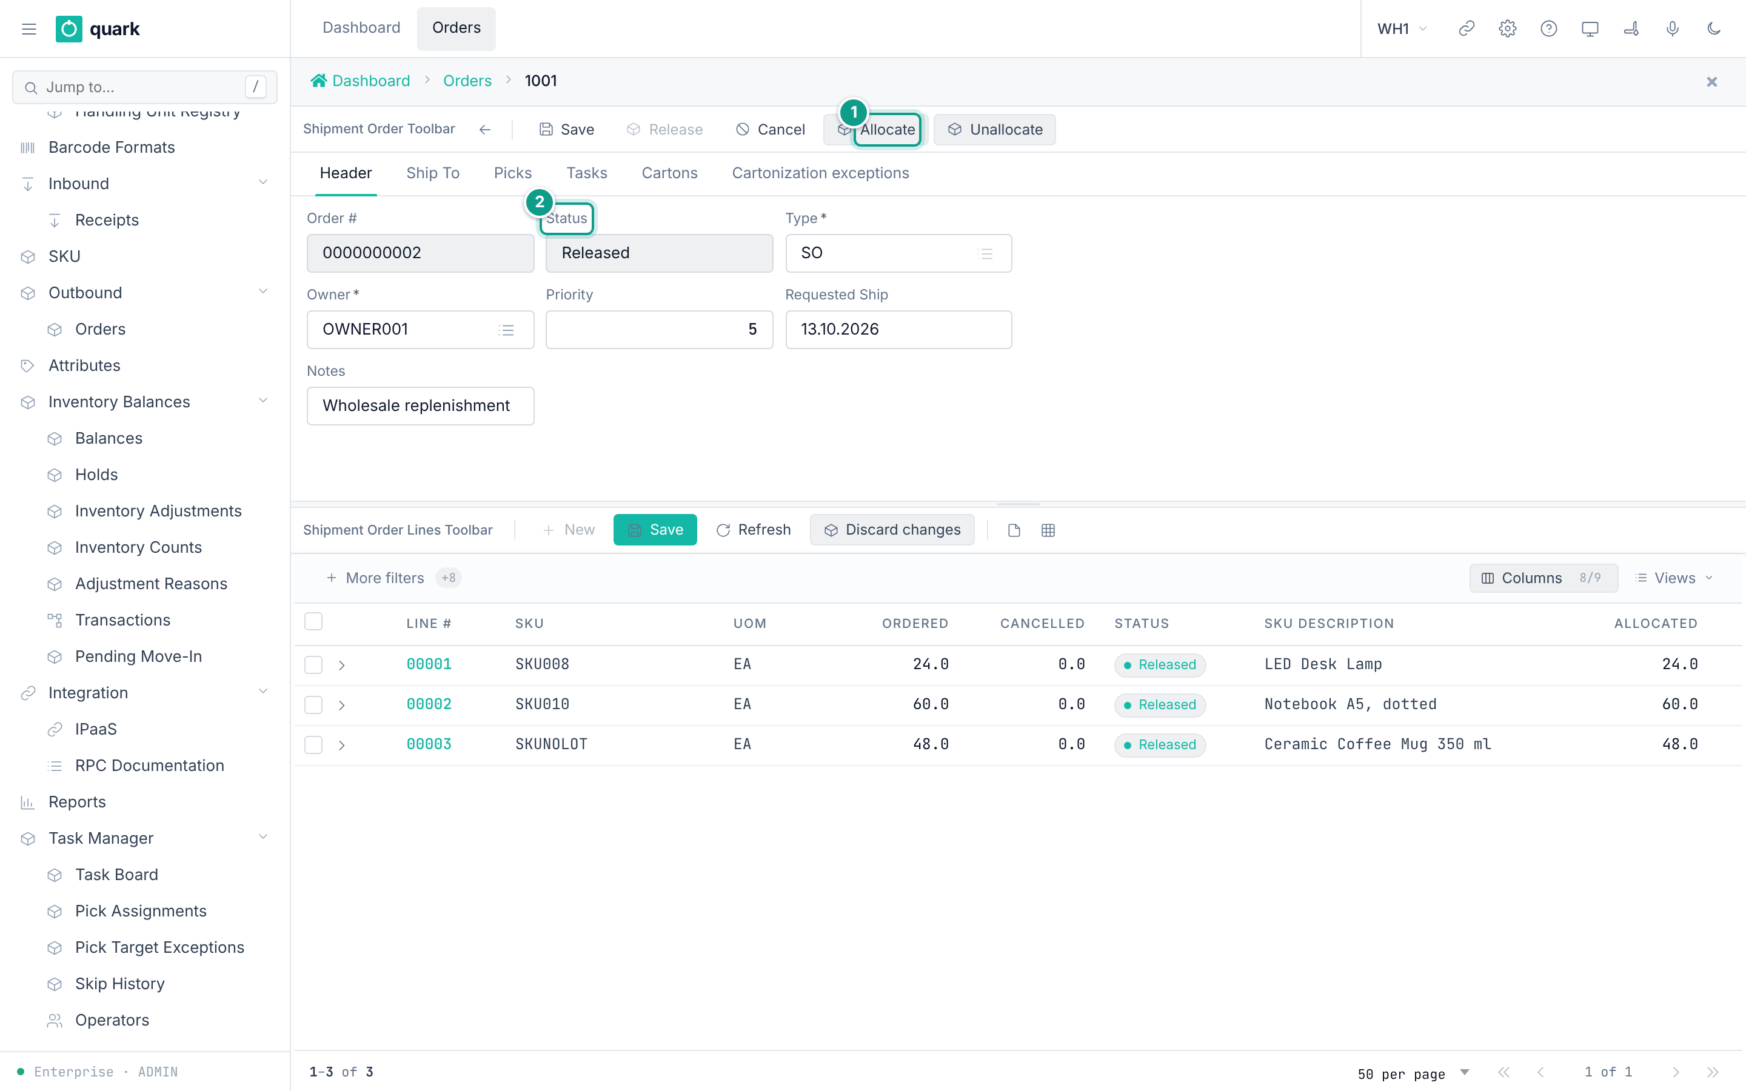
Task: Go back with the toolbar arrow
Action: [485, 129]
